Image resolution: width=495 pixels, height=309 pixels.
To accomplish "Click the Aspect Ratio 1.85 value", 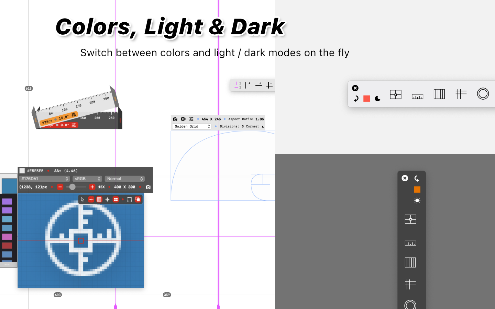I will [x=260, y=119].
